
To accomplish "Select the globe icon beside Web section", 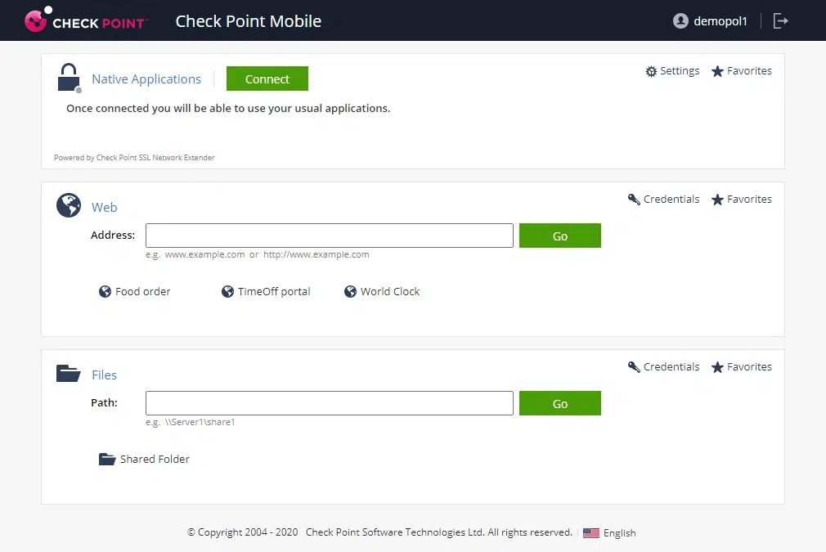I will [69, 204].
